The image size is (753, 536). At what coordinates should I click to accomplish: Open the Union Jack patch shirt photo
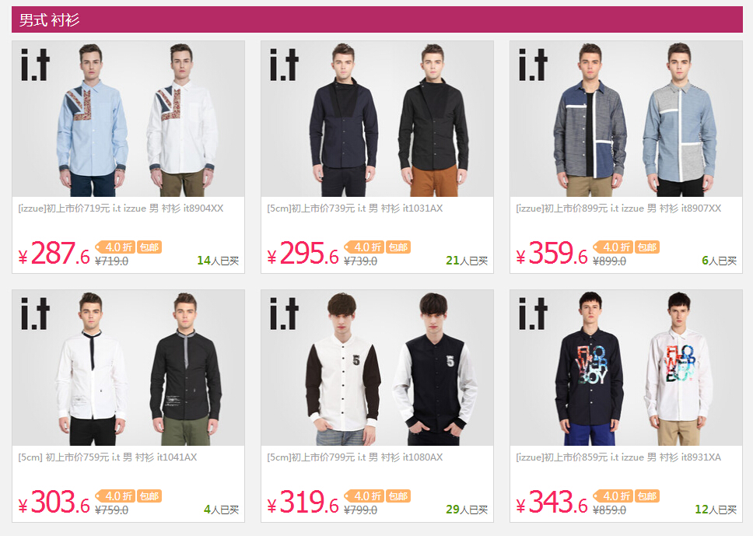pyautogui.click(x=128, y=118)
